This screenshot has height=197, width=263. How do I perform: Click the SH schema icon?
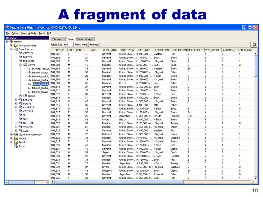[21, 115]
